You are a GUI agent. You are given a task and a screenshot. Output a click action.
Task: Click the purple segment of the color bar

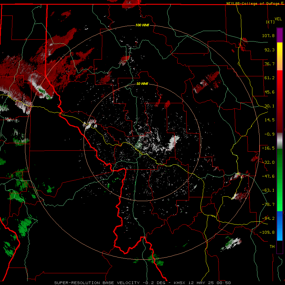click(280, 35)
